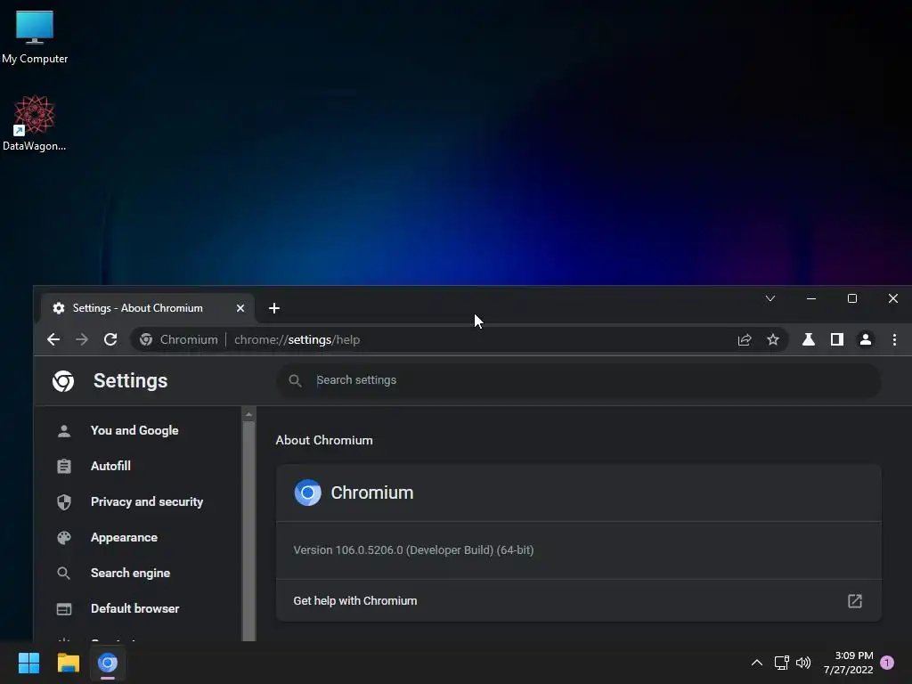The width and height of the screenshot is (912, 684).
Task: Maximize the Chromium window
Action: pos(852,298)
